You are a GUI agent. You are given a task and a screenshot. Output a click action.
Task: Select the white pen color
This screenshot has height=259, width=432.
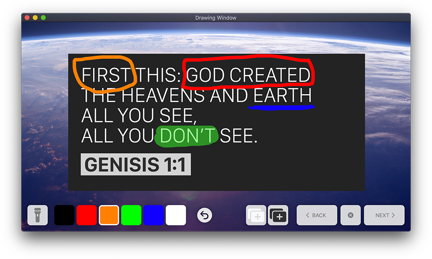tap(176, 215)
